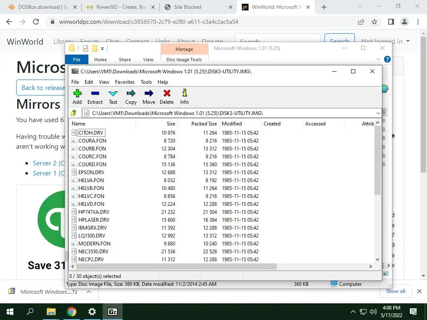The height and width of the screenshot is (320, 427).
Task: Sort by the Packed Size column header
Action: click(x=198, y=123)
